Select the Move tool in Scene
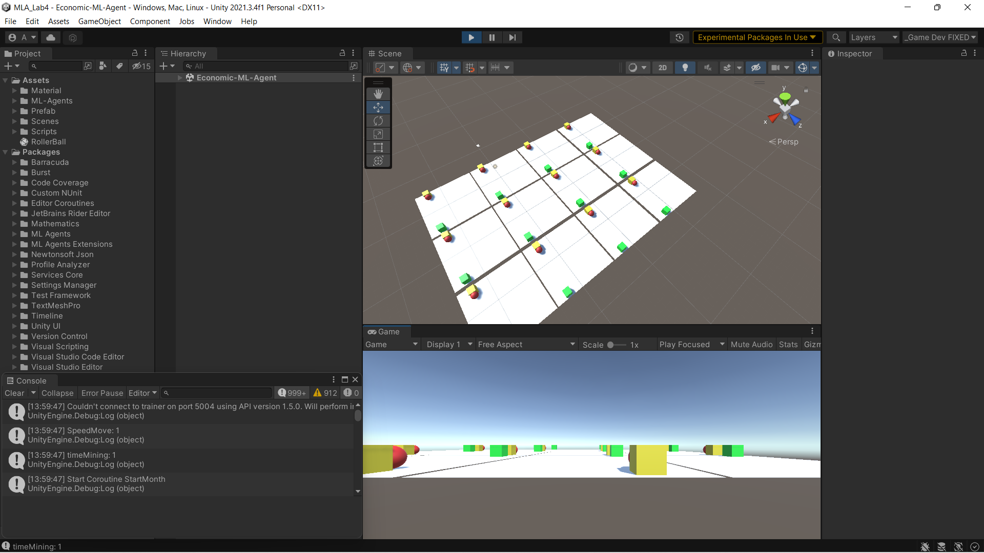 click(378, 108)
